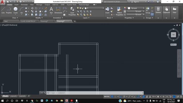Toggle hardware acceleration blue circle icon
The image size is (183, 103).
pos(174,97)
